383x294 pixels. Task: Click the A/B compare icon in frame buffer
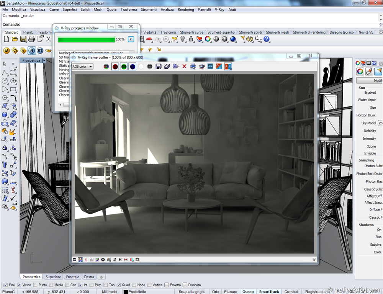[219, 67]
